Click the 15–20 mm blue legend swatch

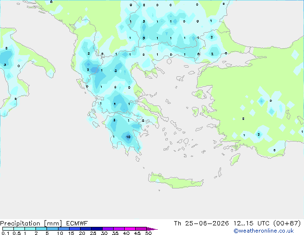[x=74, y=229]
